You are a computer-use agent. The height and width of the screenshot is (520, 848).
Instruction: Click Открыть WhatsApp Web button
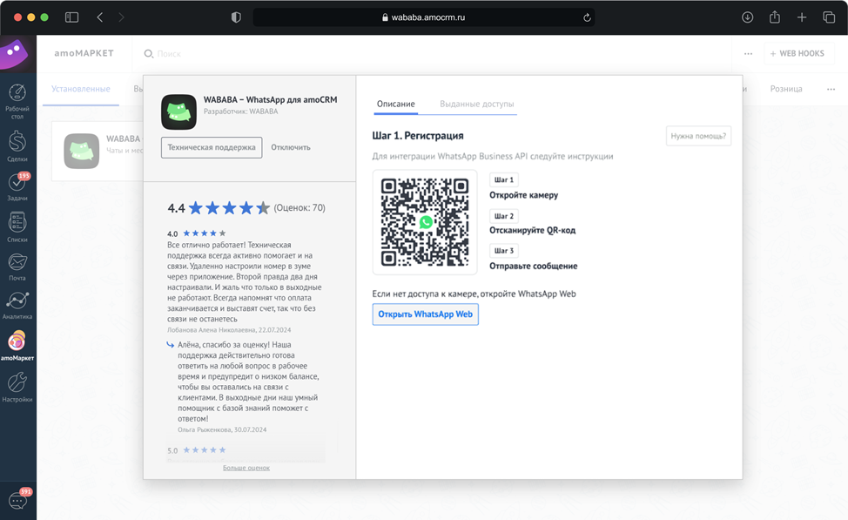425,314
